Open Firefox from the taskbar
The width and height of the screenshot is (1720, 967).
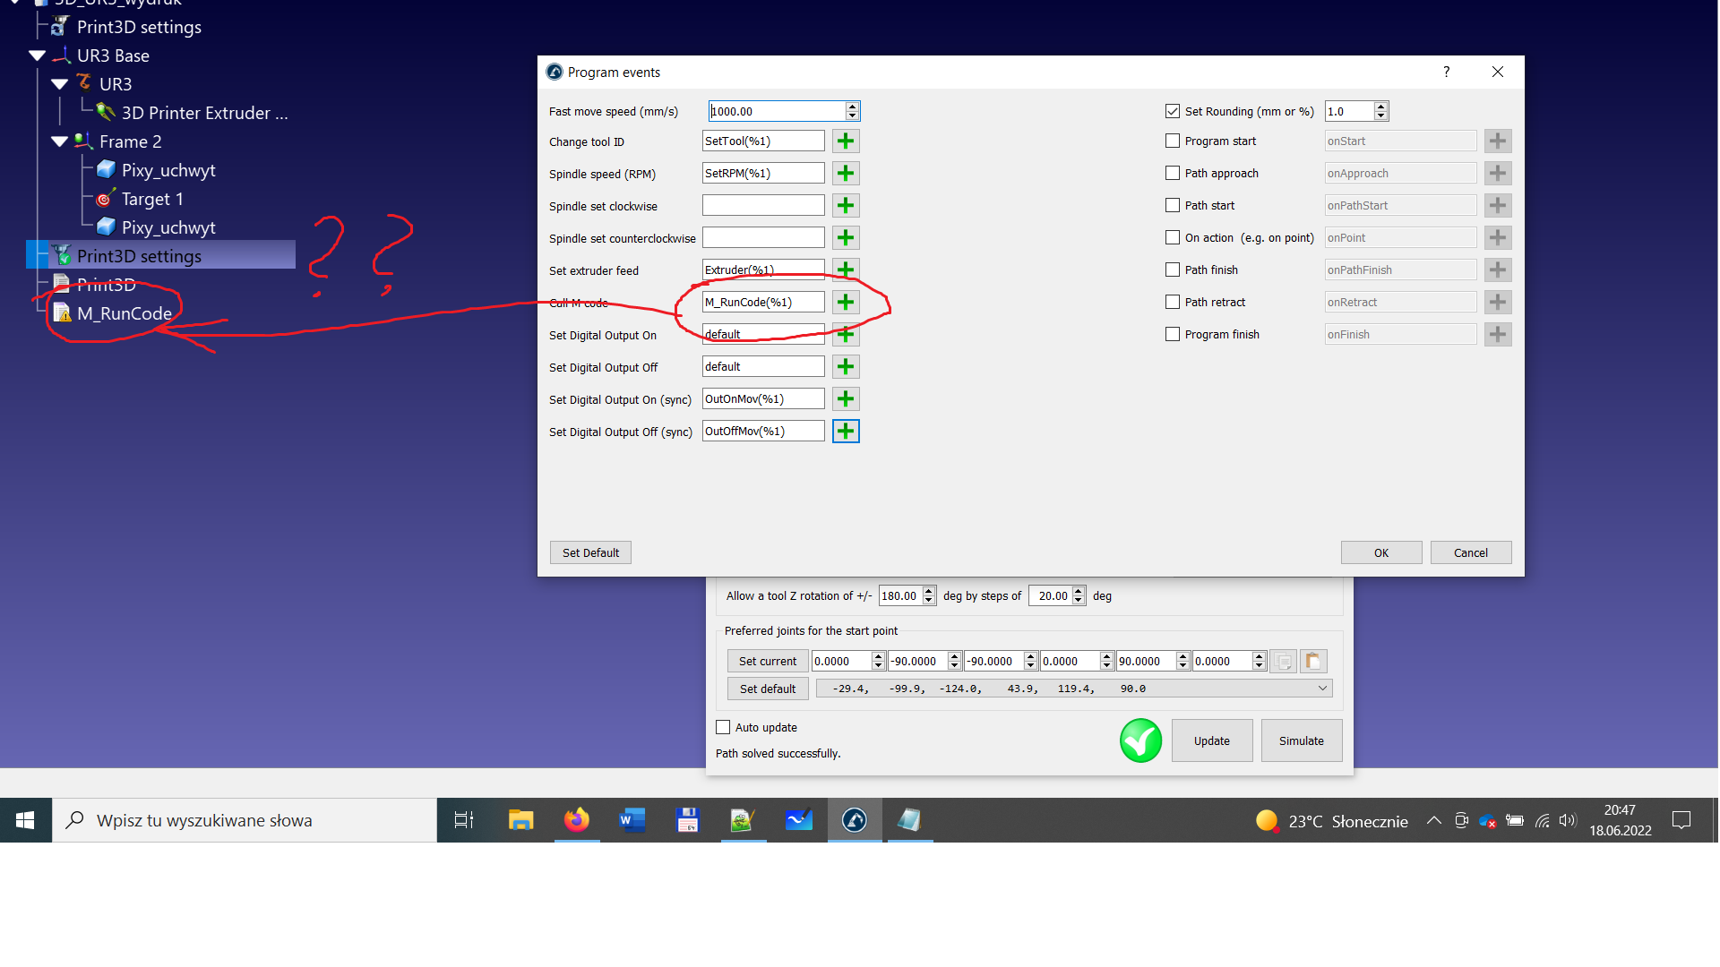(x=576, y=820)
